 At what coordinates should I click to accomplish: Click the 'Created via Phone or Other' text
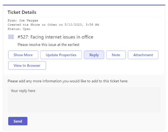pos(32,25)
